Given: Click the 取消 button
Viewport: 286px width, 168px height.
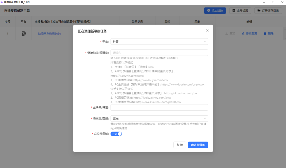Looking at the screenshot, I should tap(180, 145).
